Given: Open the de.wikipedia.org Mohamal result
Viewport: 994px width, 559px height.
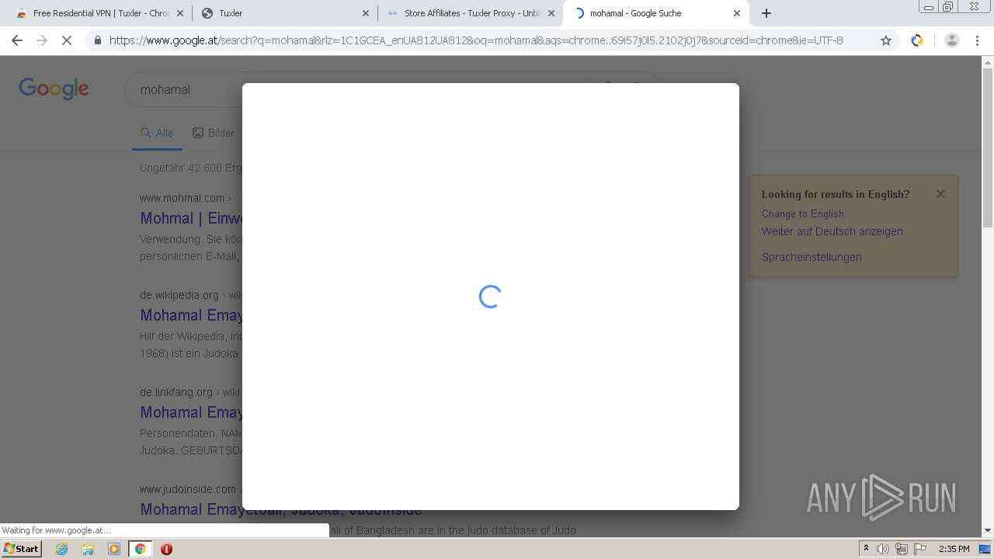Looking at the screenshot, I should click(x=191, y=316).
